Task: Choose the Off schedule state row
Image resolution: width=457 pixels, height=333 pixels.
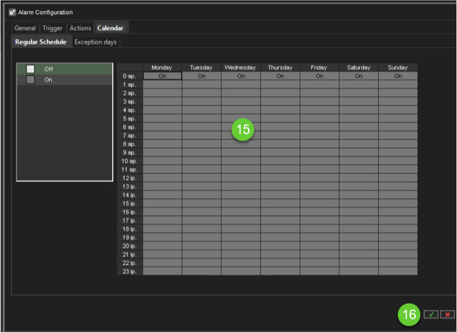Action: (65, 69)
